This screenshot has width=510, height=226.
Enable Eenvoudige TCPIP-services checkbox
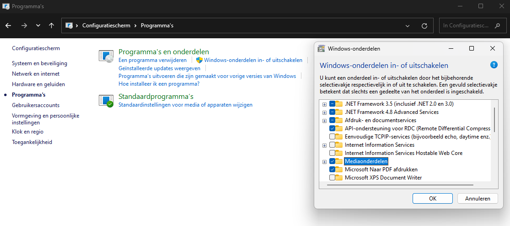point(332,137)
